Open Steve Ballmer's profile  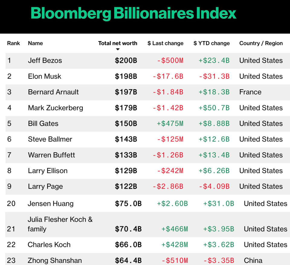[x=50, y=139]
